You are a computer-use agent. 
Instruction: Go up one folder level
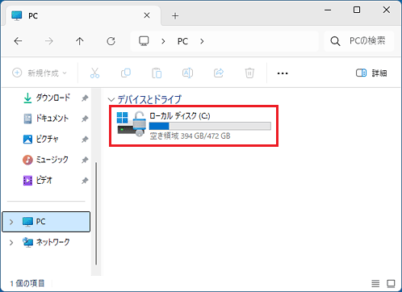tap(80, 41)
